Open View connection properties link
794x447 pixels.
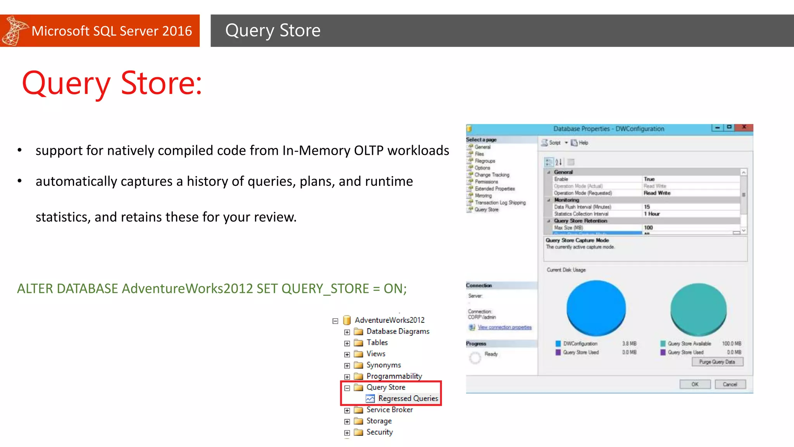(x=504, y=327)
